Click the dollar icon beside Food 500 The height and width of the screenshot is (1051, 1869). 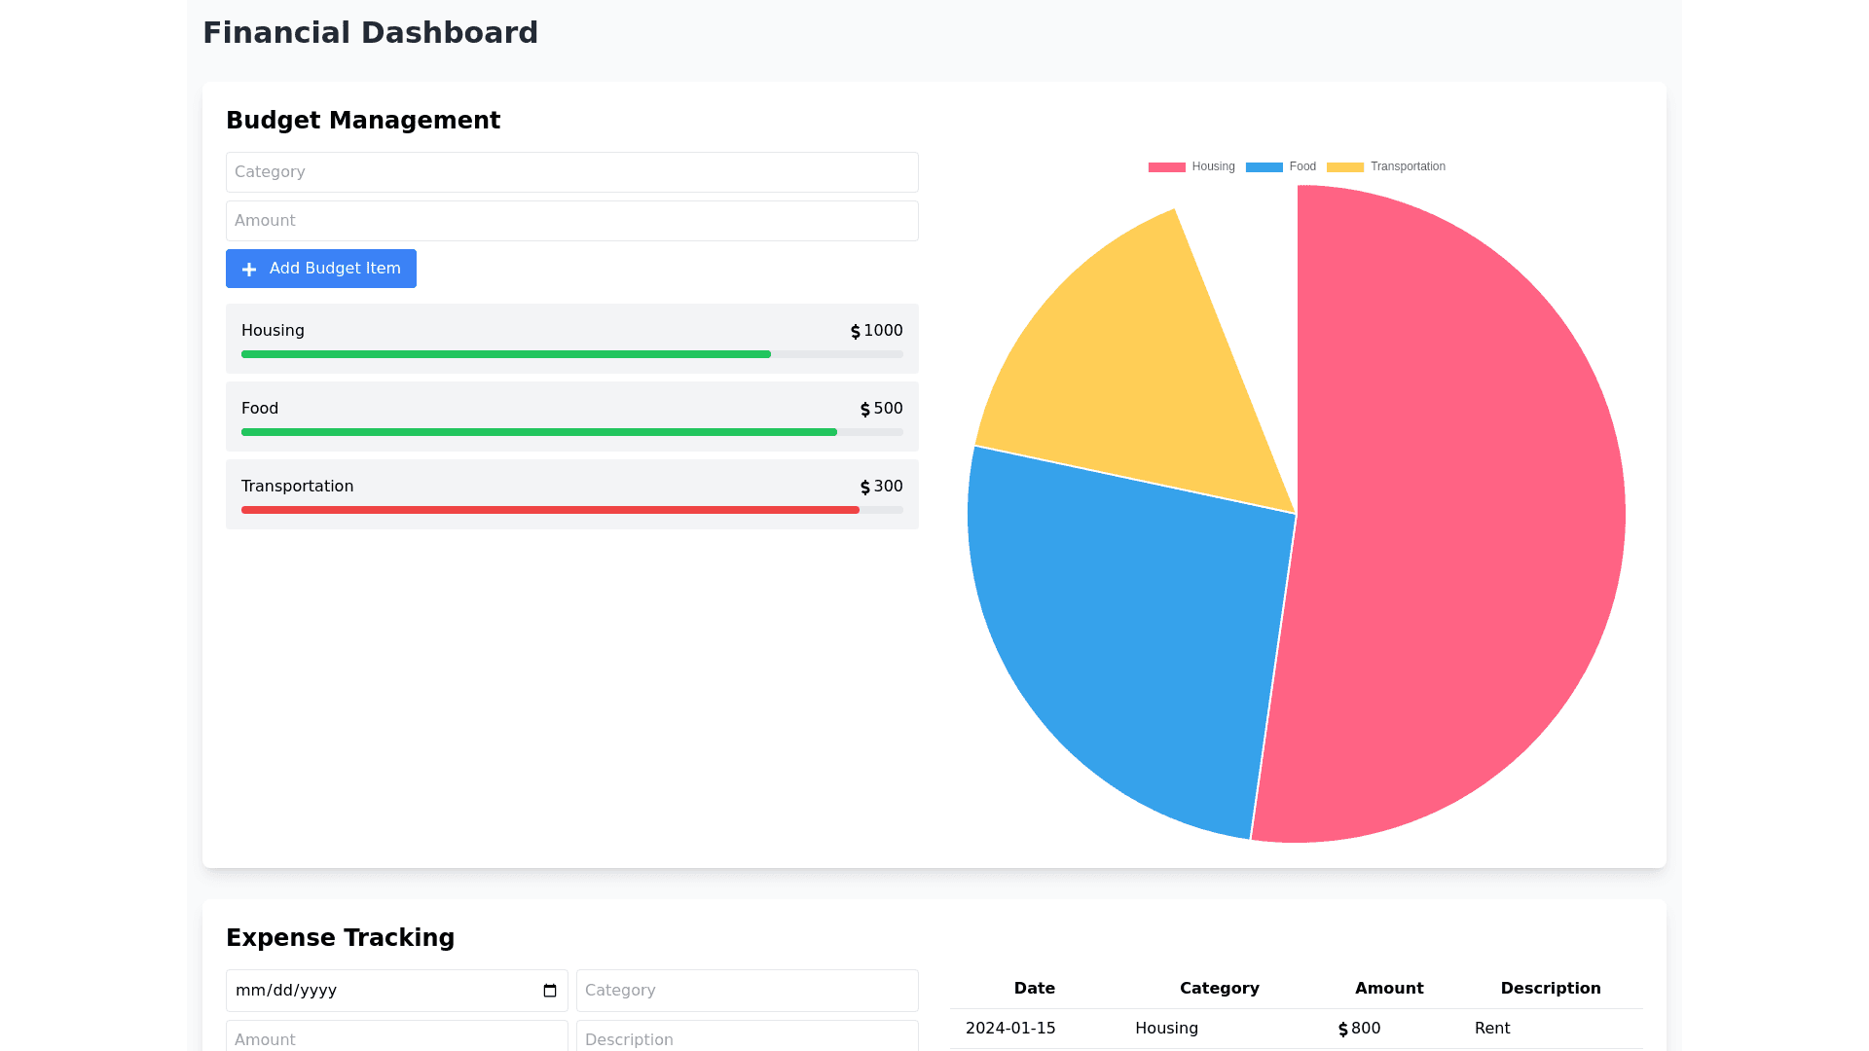865,410
